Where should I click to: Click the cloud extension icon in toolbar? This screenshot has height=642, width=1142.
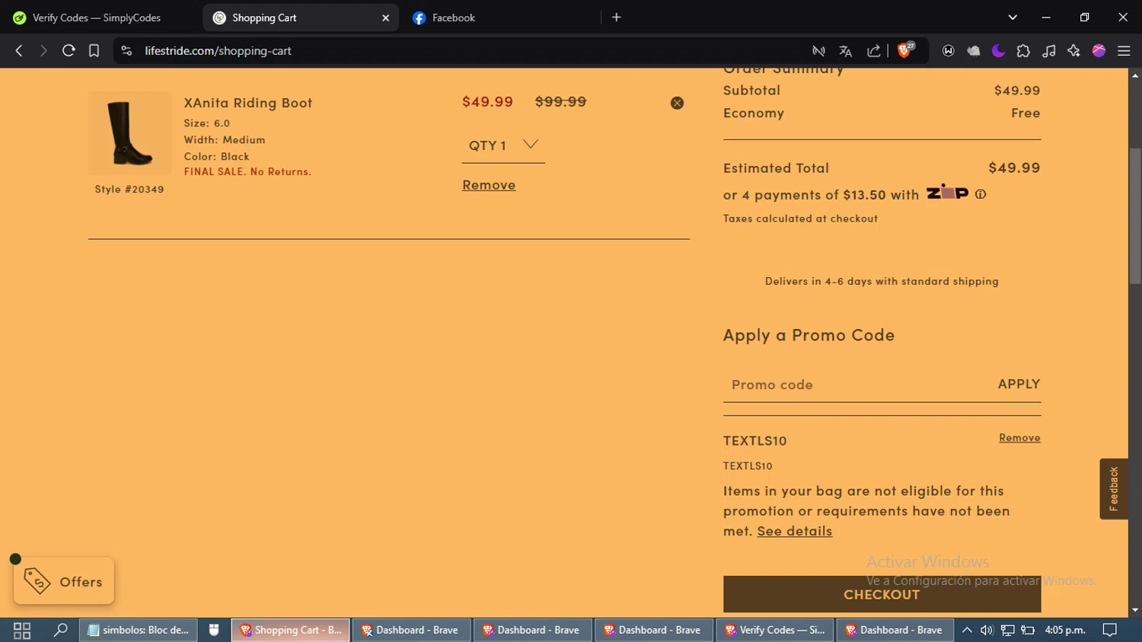coord(973,51)
